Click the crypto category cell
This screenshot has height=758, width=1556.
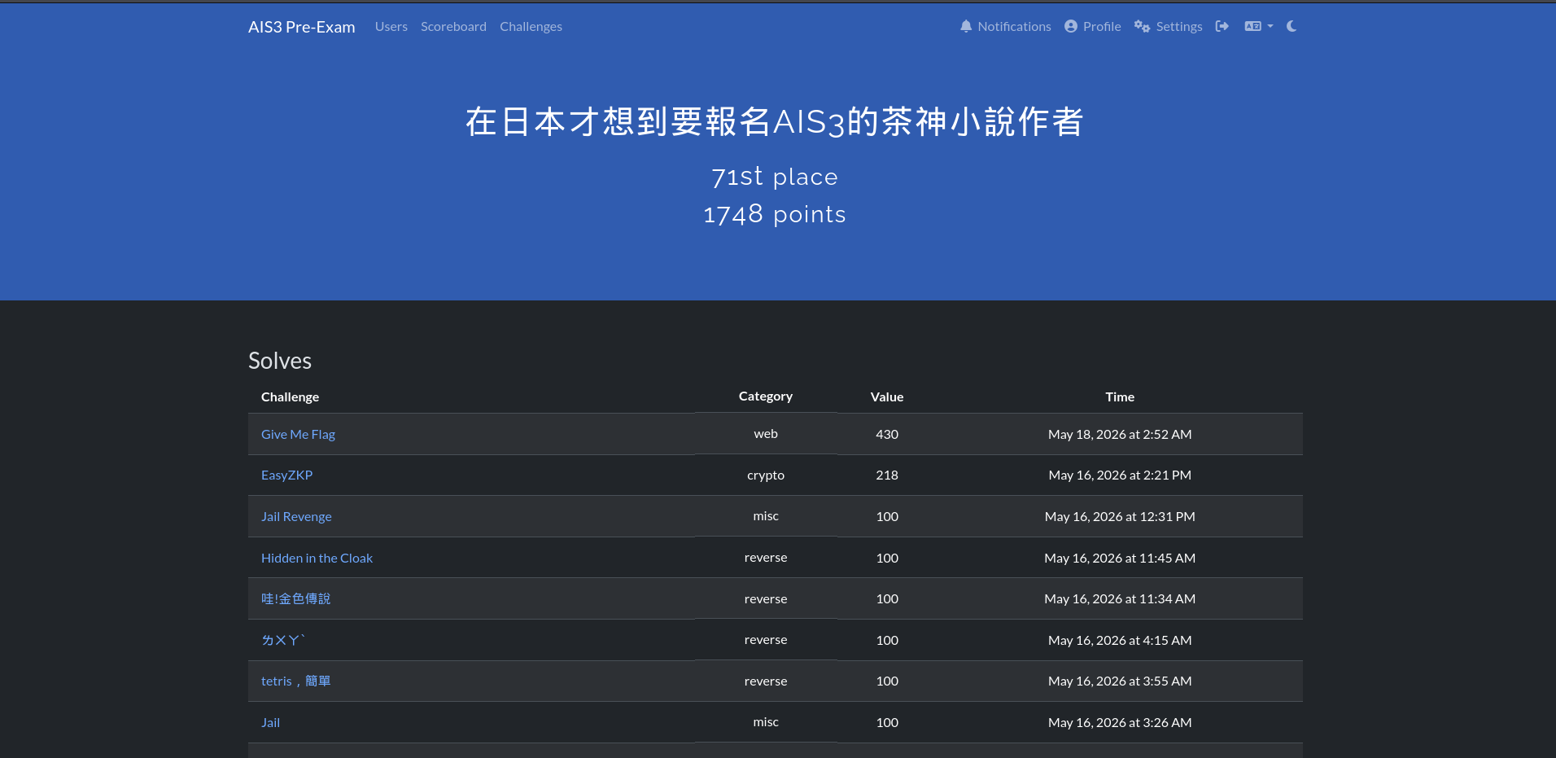(766, 475)
